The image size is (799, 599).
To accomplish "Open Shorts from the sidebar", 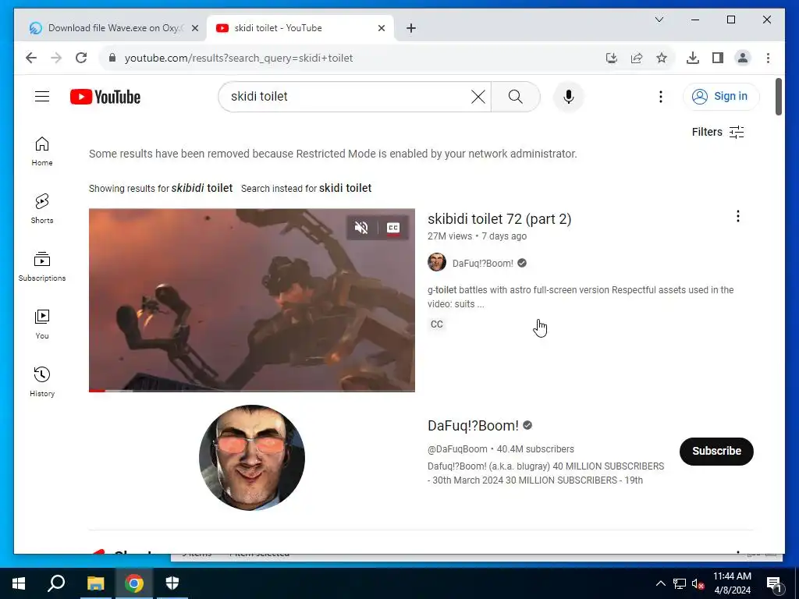I will pos(42,209).
